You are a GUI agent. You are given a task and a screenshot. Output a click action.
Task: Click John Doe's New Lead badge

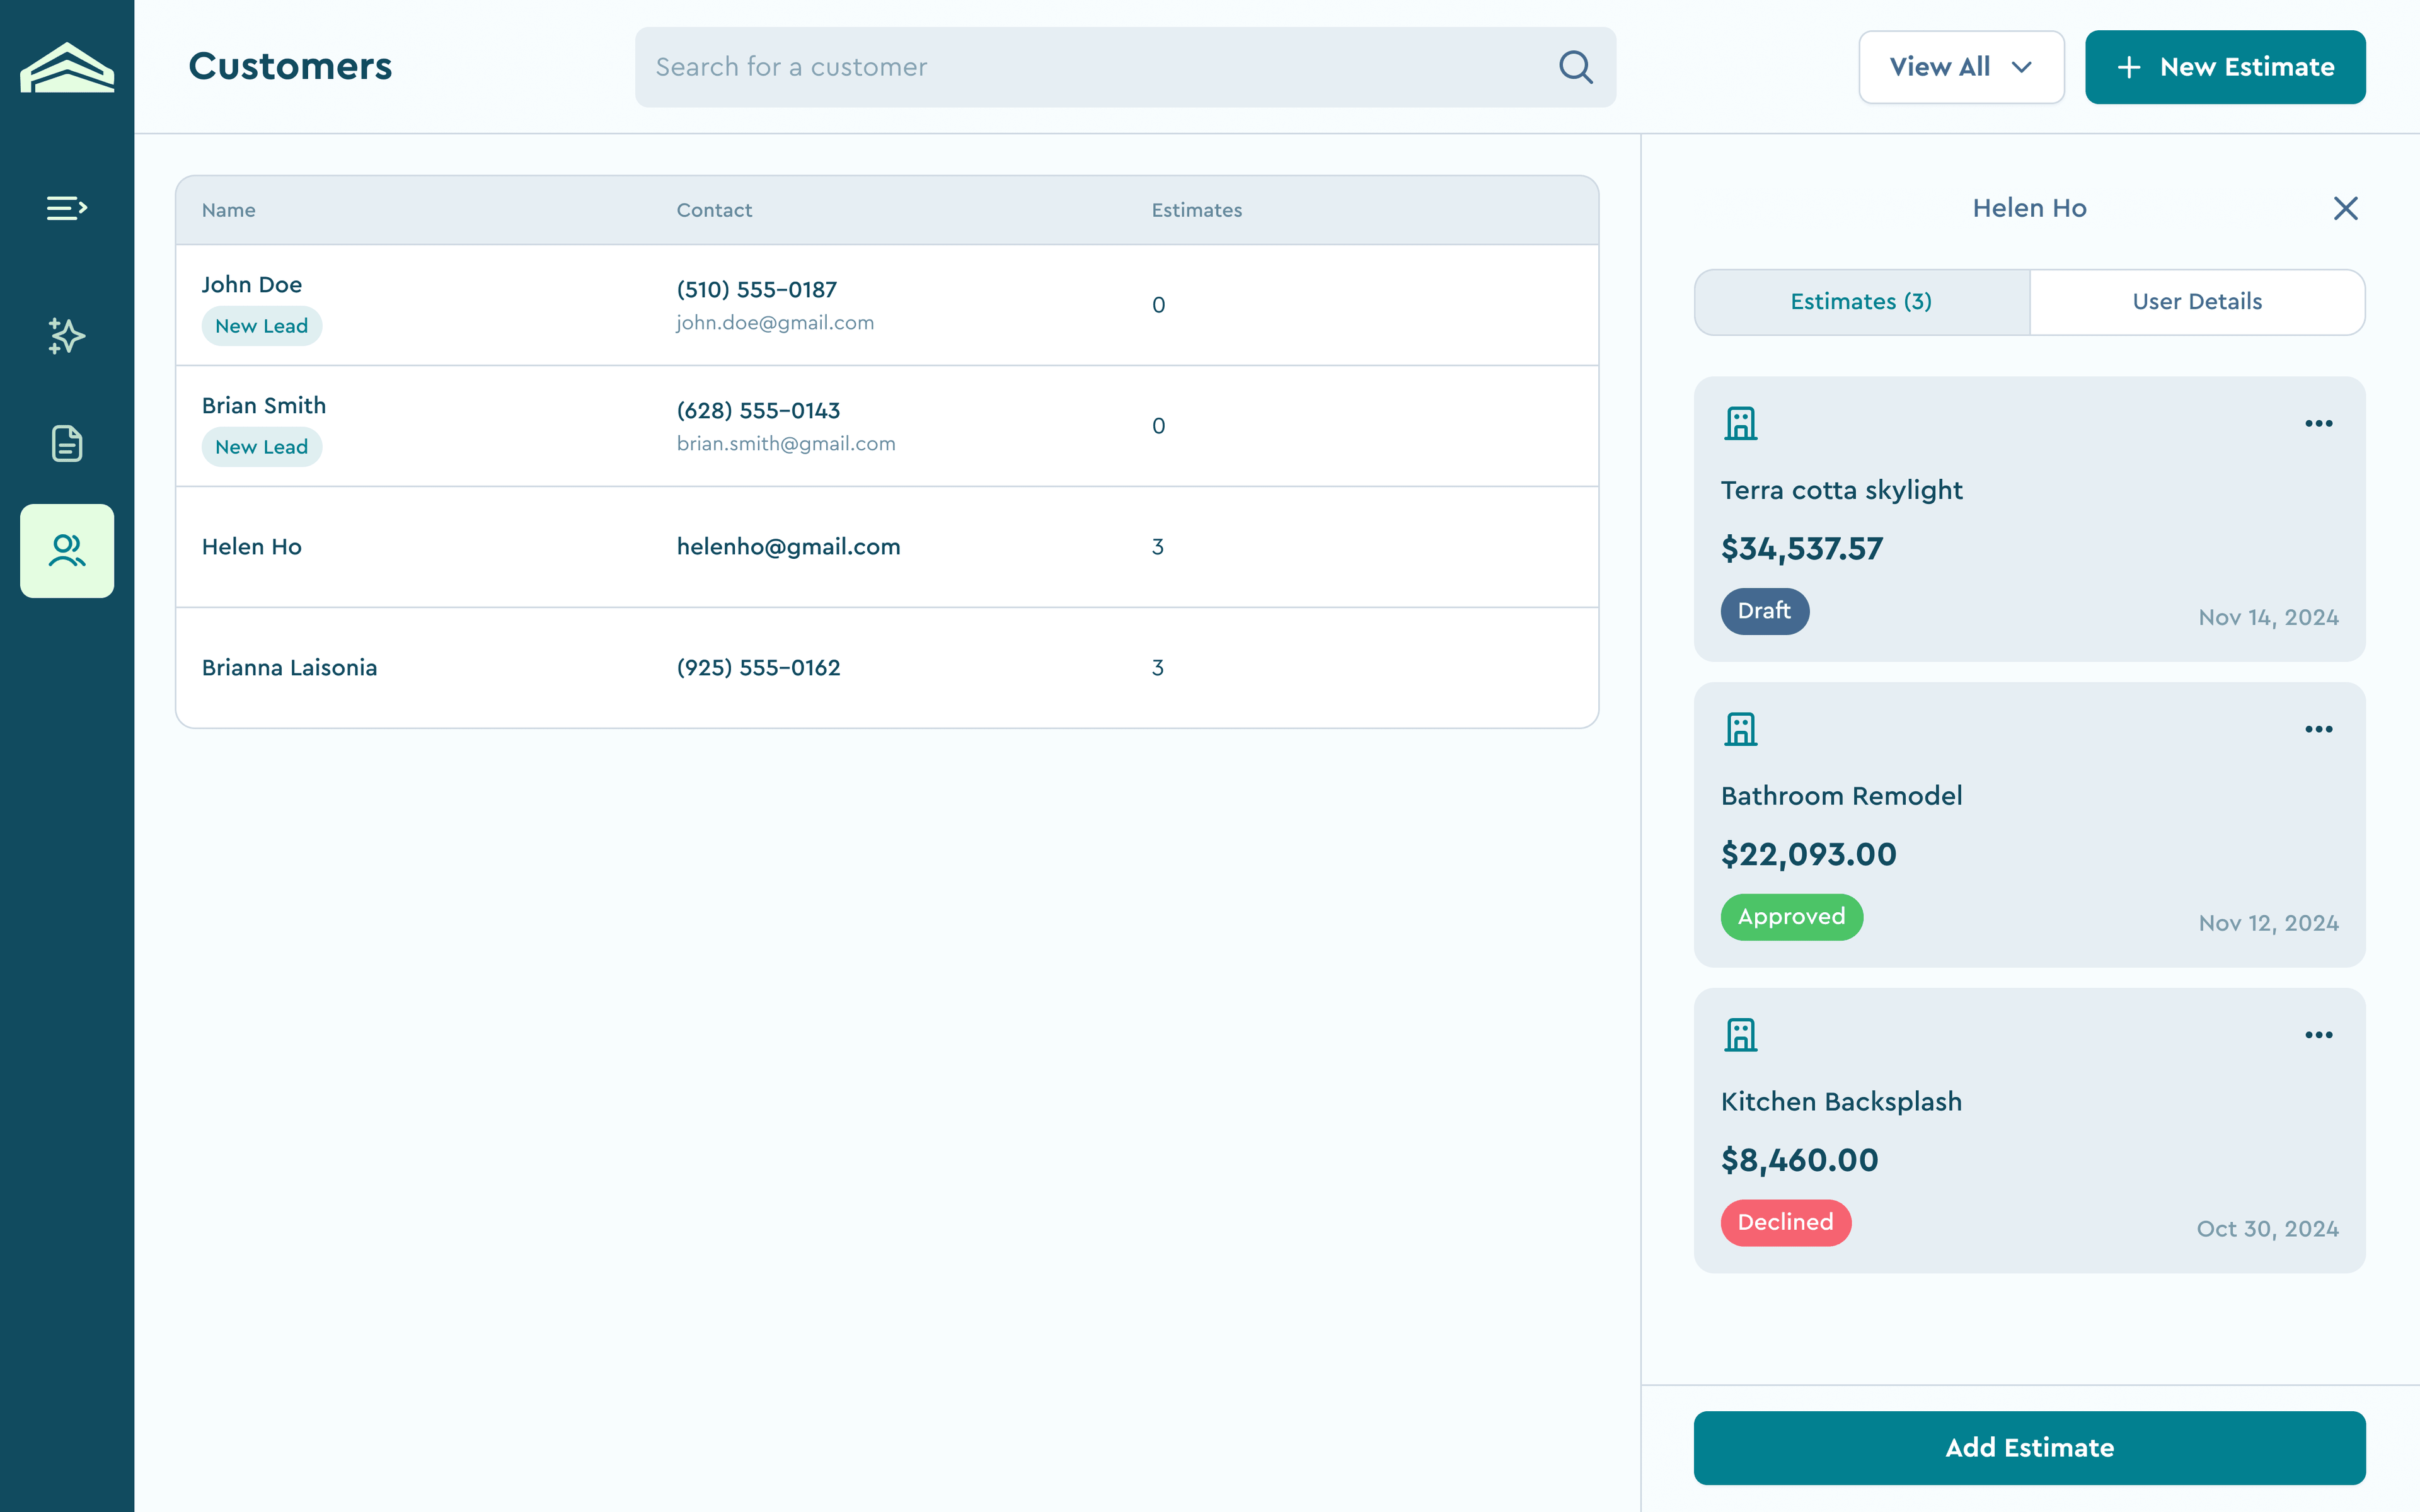[262, 326]
